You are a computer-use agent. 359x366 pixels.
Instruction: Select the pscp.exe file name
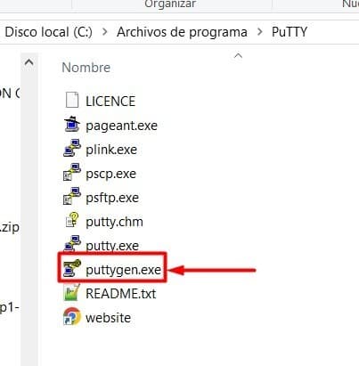point(110,174)
